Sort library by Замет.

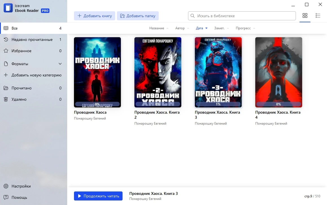221,28
